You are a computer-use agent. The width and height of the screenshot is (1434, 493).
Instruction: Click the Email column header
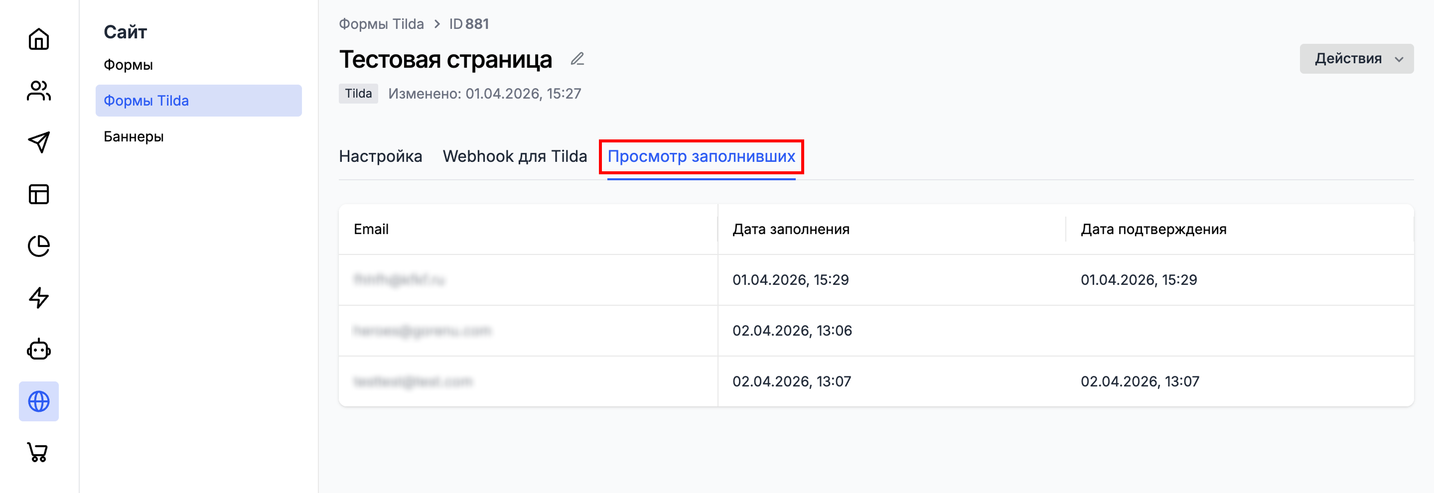[371, 229]
